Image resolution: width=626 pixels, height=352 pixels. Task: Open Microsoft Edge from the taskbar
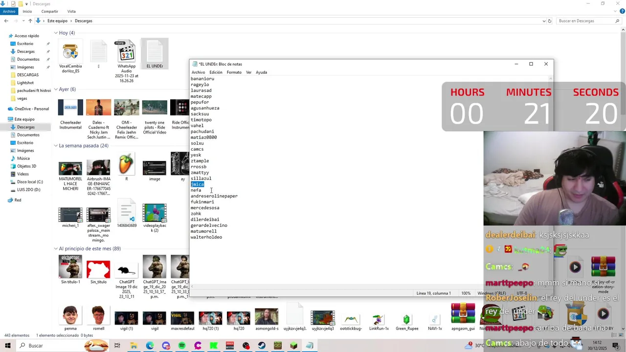tap(150, 346)
